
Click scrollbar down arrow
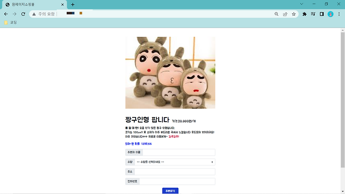point(343,192)
